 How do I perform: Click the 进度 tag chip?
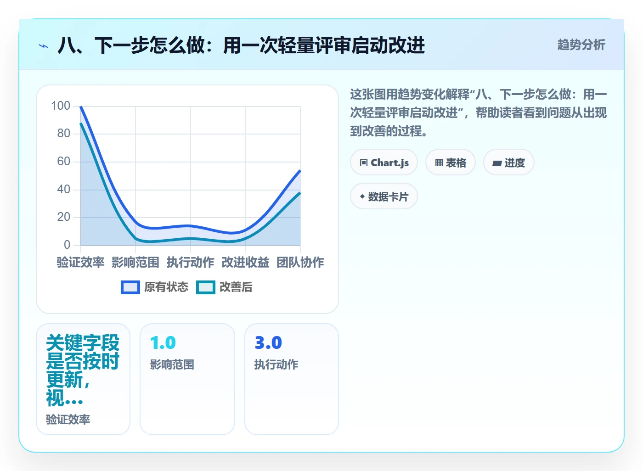(509, 163)
